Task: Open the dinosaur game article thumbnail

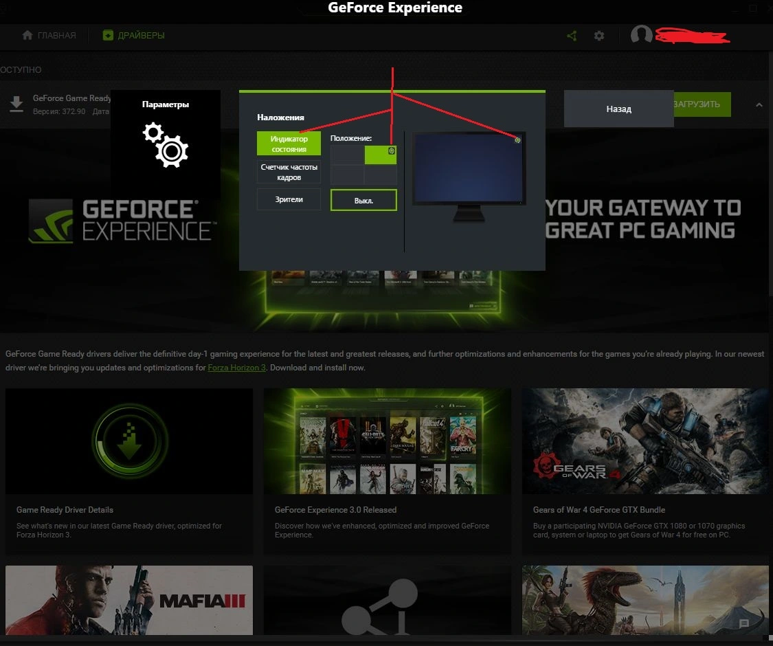Action: tap(645, 600)
